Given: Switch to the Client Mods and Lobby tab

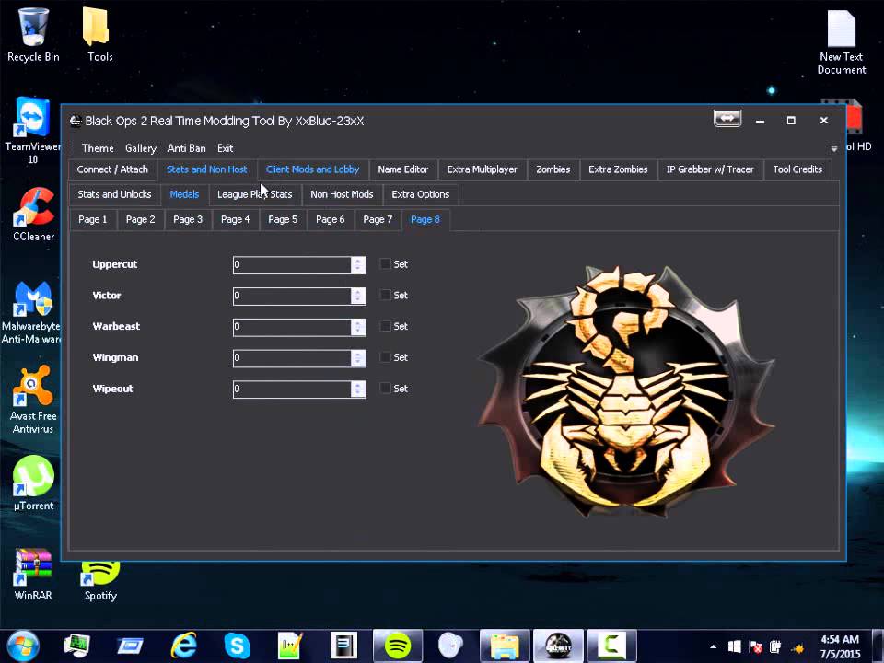Looking at the screenshot, I should 312,169.
